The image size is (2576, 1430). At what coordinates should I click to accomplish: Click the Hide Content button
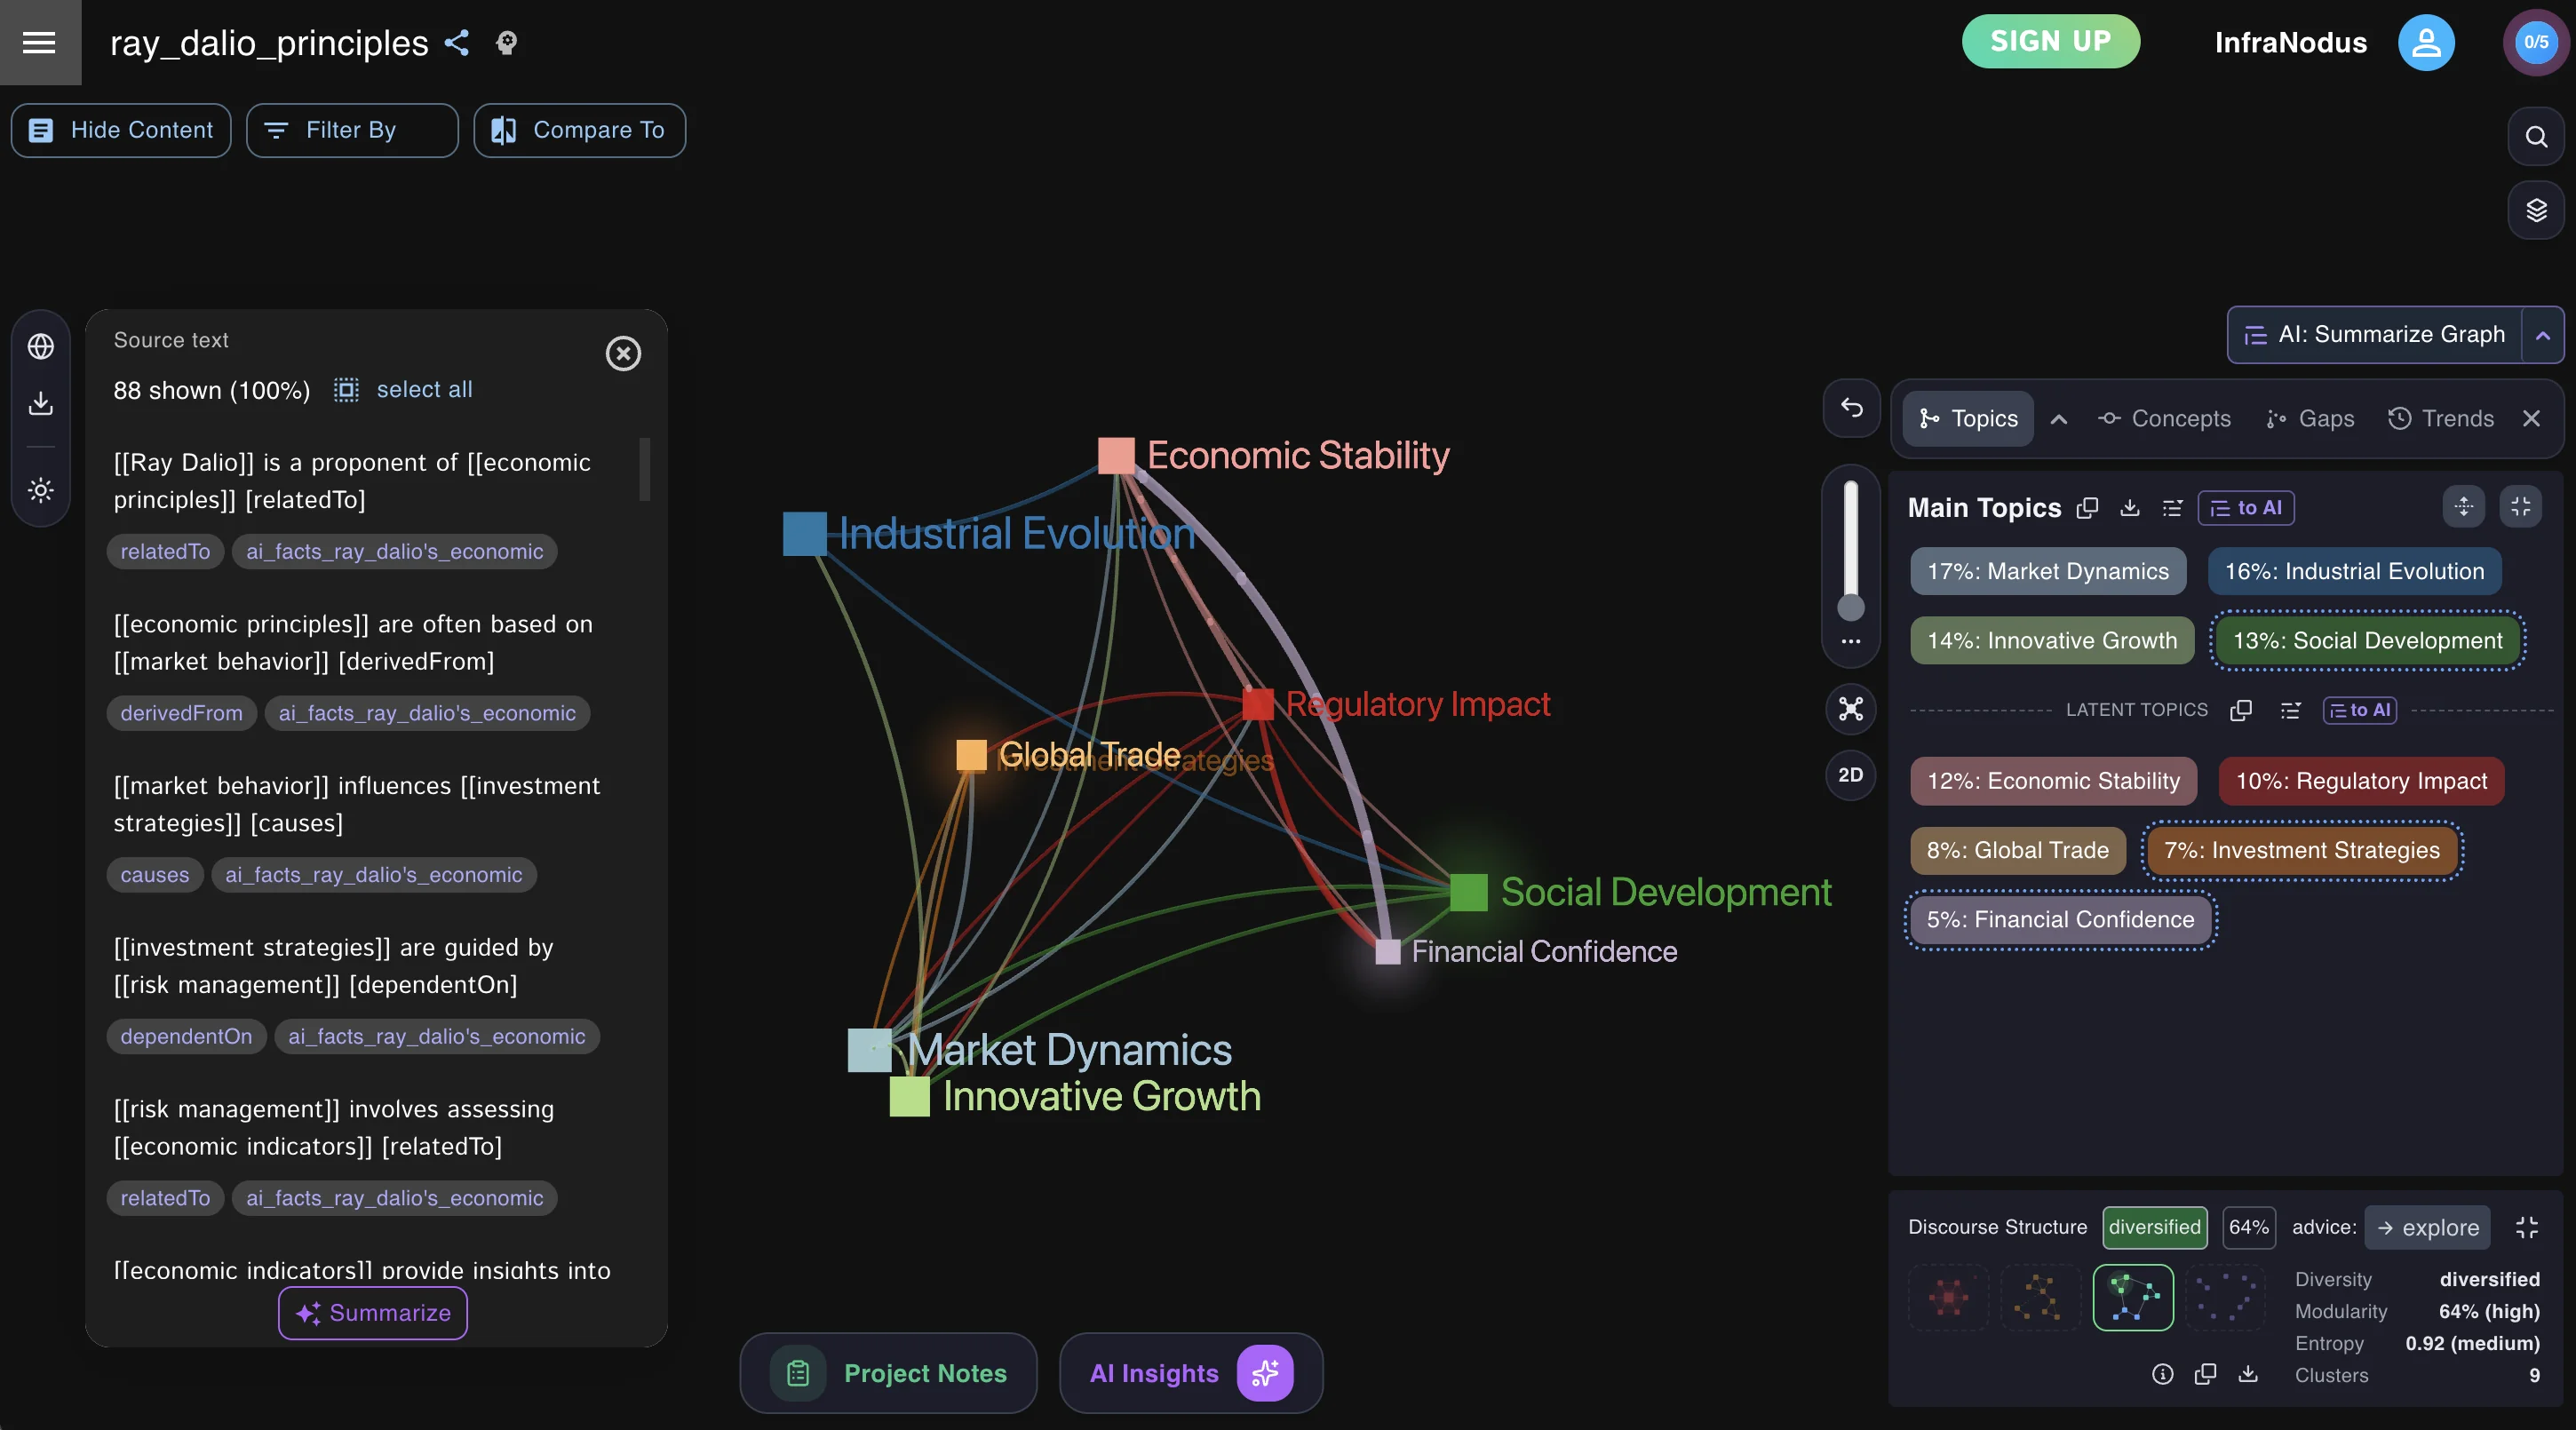121,130
